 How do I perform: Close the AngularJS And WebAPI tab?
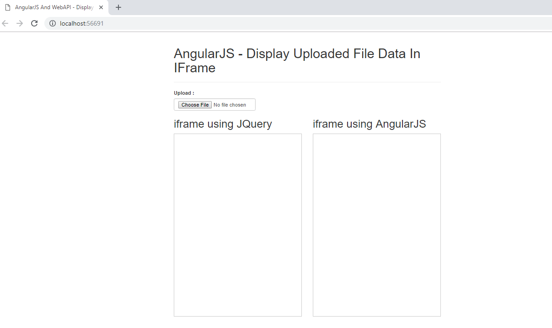[x=101, y=7]
